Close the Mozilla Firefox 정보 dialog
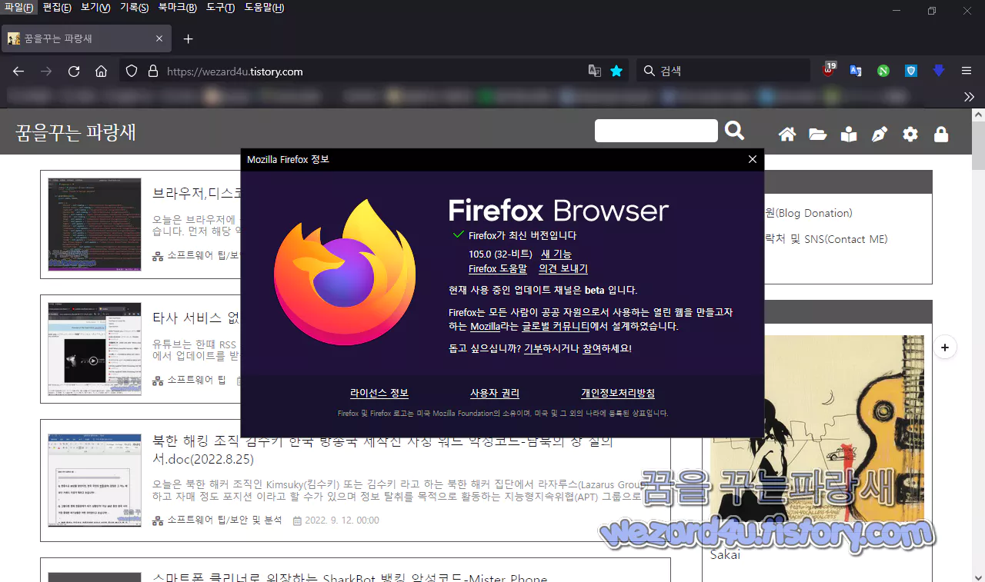985x582 pixels. 753,159
